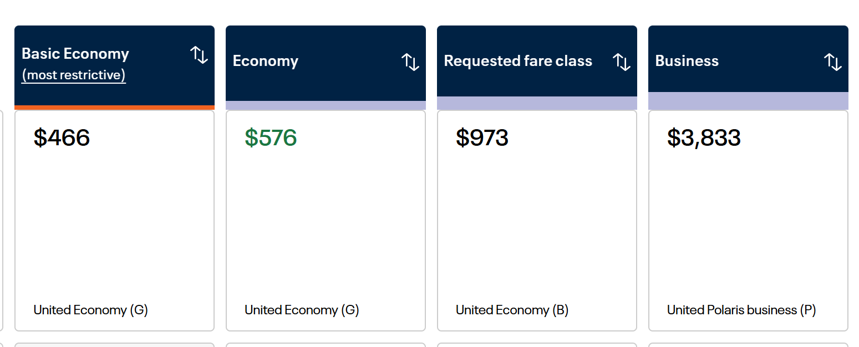
Task: Click the Basic Economy header title
Action: (x=75, y=54)
